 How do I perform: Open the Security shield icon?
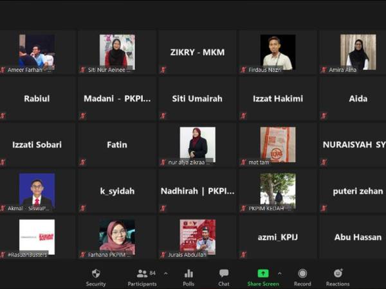point(96,274)
